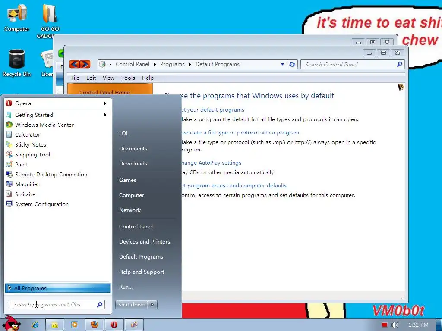Click the help icon in Default Programs pane
This screenshot has height=331, width=442.
(401, 87)
